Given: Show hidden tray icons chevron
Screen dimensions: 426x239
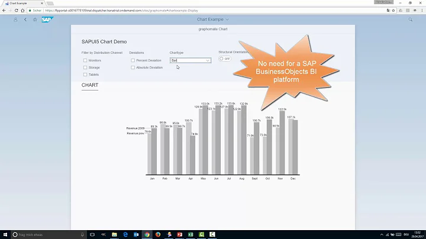Looking at the screenshot, I should [x=382, y=234].
